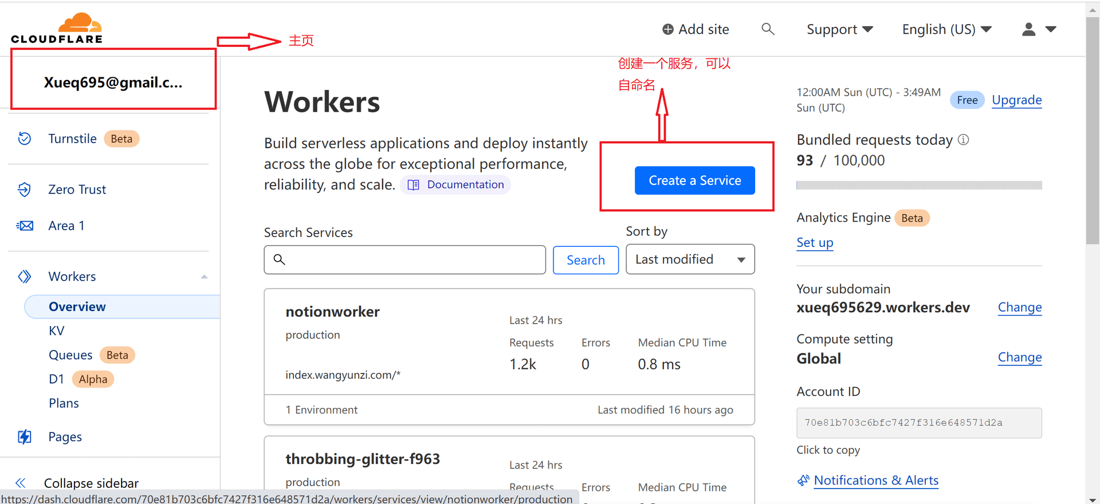Click the Collapse sidebar chevron icon

pos(21,483)
